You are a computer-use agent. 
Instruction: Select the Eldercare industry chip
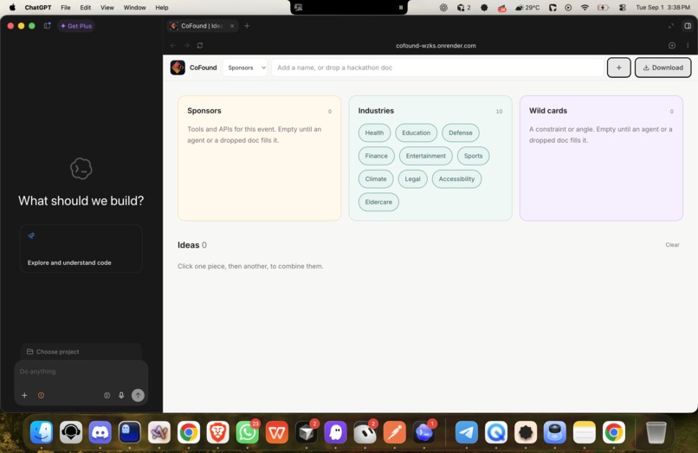point(378,202)
